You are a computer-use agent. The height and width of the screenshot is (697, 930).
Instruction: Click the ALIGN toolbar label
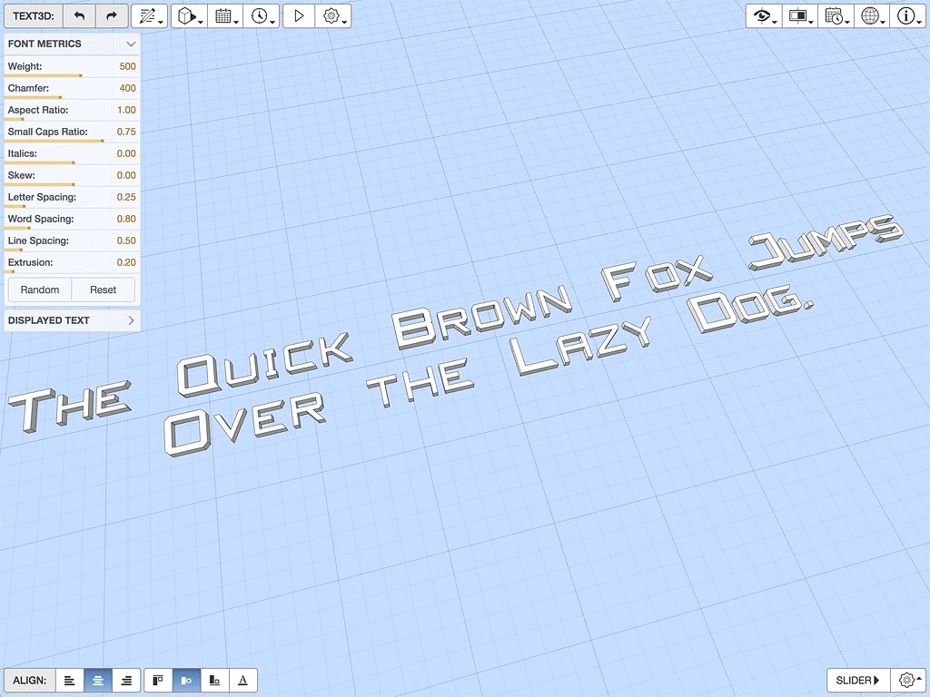coord(30,681)
